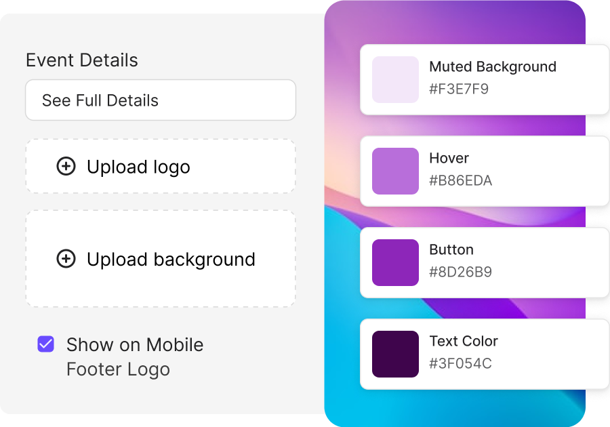Click the Hover label in color card
This screenshot has width=610, height=427.
pyautogui.click(x=449, y=158)
